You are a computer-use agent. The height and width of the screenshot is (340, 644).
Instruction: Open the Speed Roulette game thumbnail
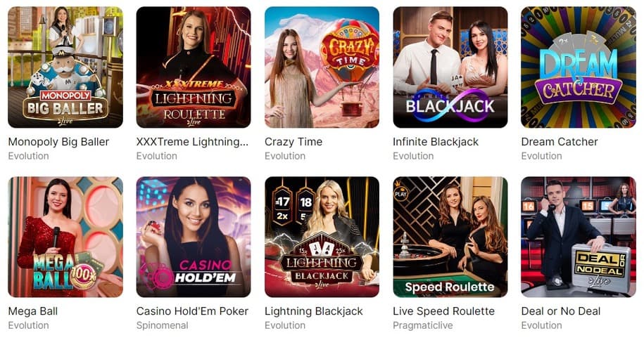pos(450,237)
